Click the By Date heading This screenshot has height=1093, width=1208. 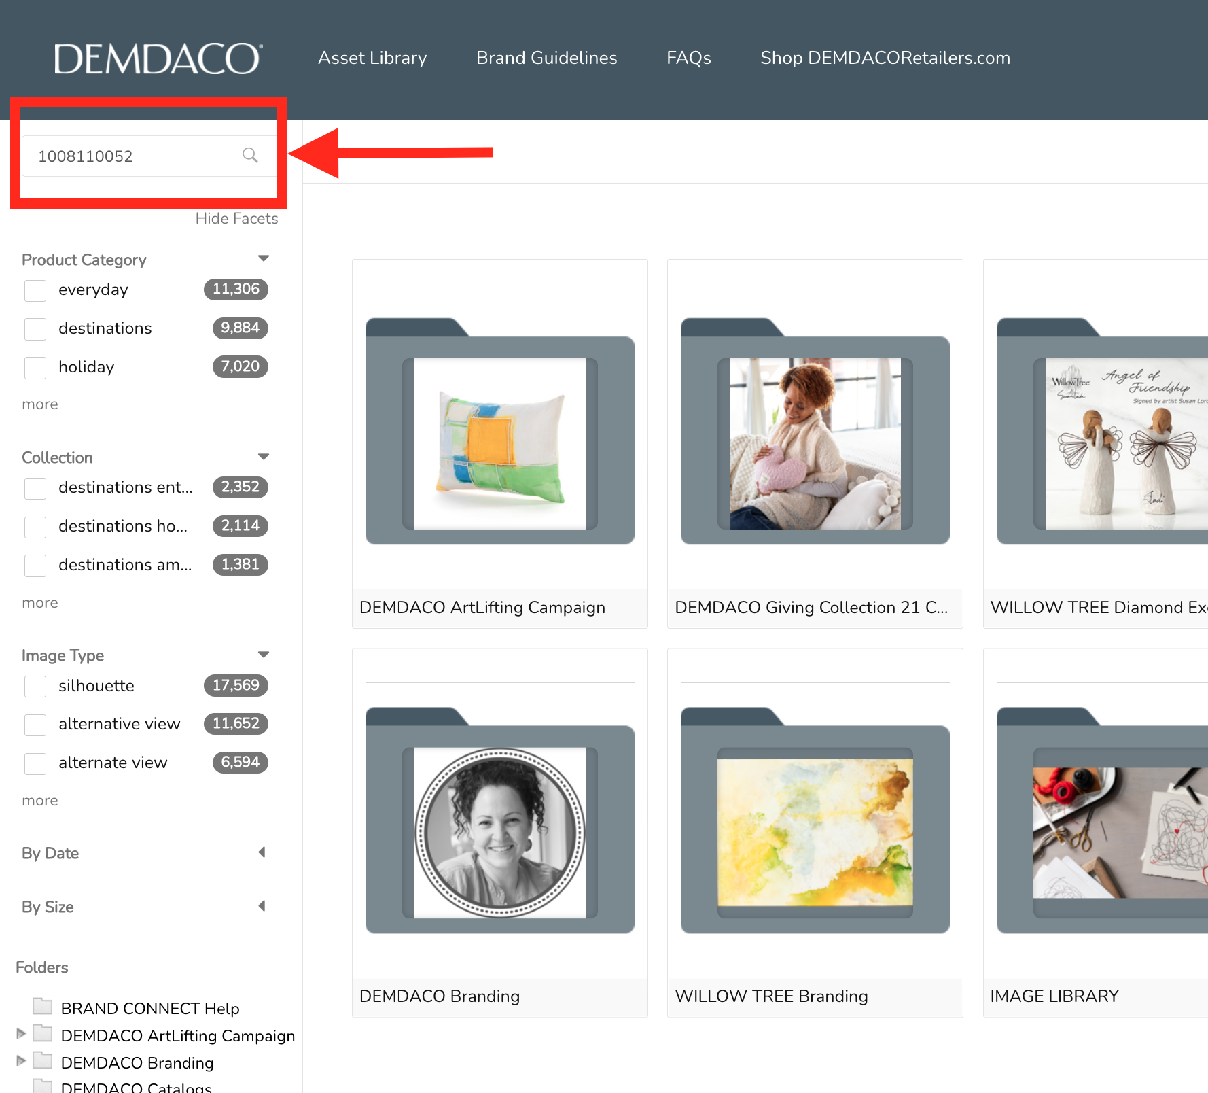pos(50,853)
